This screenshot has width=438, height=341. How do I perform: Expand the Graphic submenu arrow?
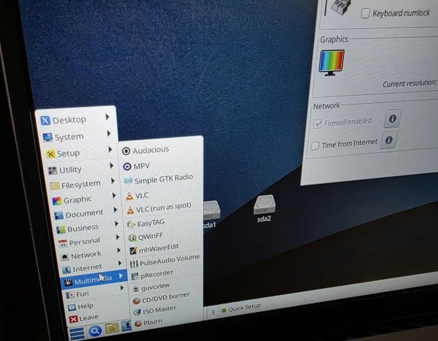[115, 195]
